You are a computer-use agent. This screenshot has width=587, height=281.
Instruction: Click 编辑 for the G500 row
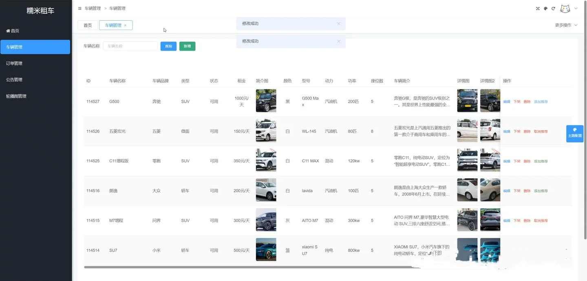[506, 102]
